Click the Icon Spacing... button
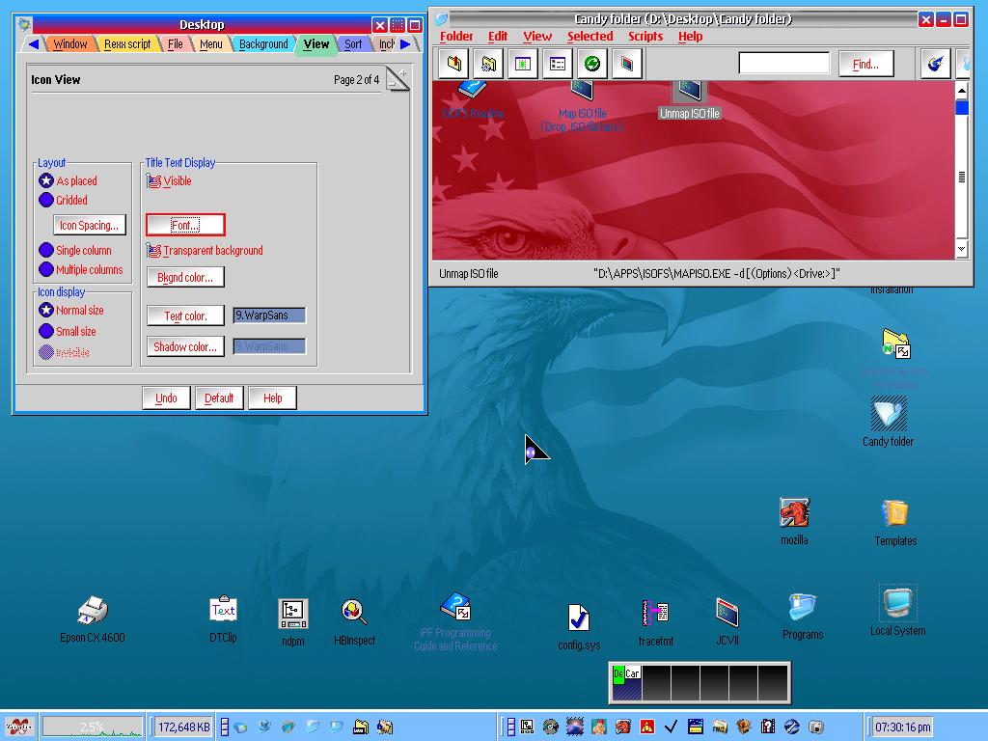This screenshot has height=741, width=988. click(89, 226)
